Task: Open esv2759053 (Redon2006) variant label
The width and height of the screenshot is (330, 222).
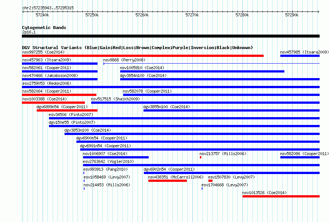Action: (x=47, y=83)
